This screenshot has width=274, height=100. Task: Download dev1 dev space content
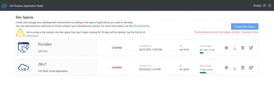point(235,68)
